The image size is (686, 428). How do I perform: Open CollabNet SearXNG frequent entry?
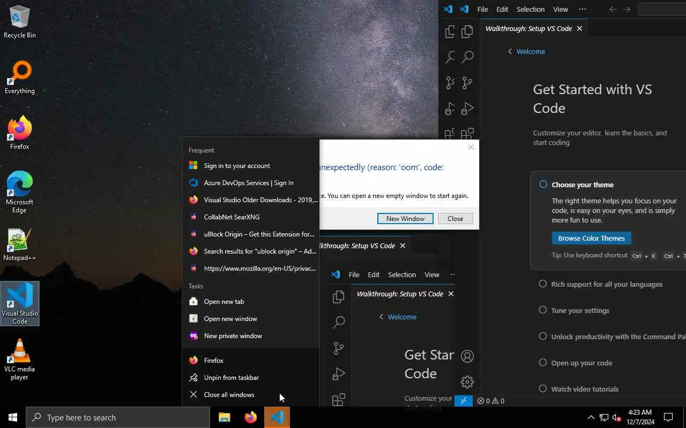click(251, 217)
